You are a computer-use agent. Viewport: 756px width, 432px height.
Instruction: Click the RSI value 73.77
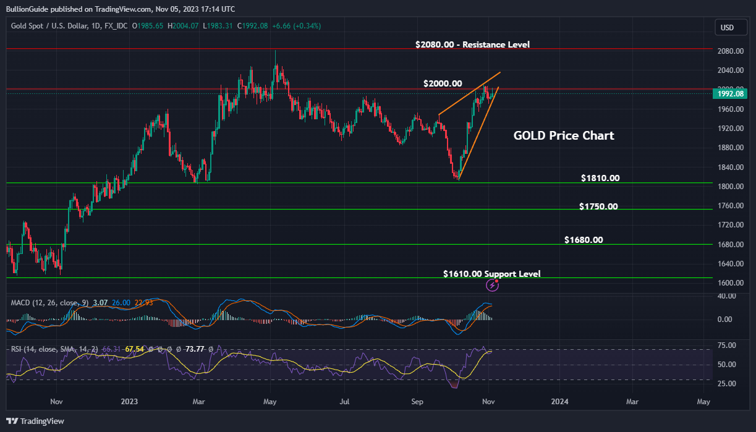click(195, 349)
